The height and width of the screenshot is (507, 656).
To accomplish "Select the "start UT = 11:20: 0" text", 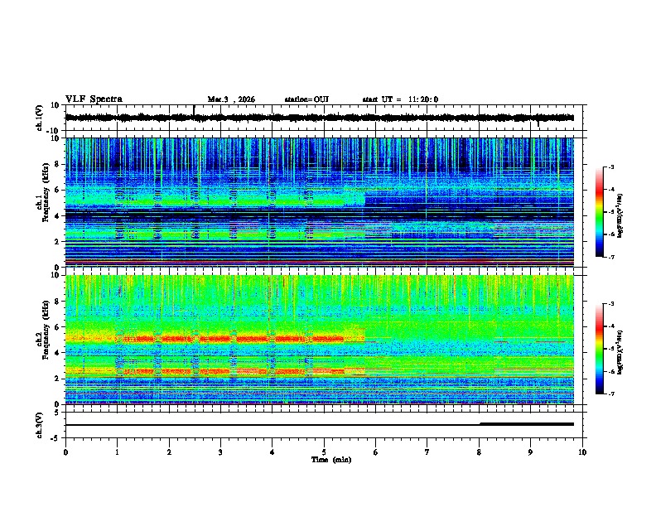I will 400,99.
